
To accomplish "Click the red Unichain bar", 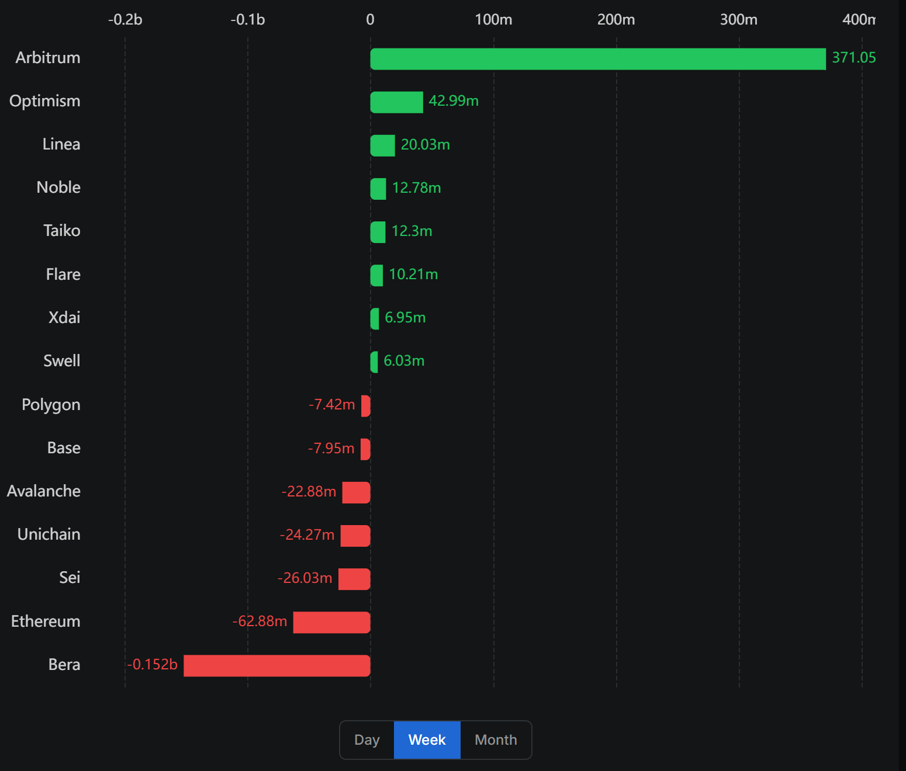I will click(x=355, y=536).
